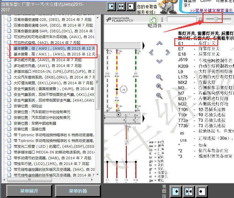Open 大众汽车音响系统 (8RB) entry
The image size is (234, 198).
54,77
